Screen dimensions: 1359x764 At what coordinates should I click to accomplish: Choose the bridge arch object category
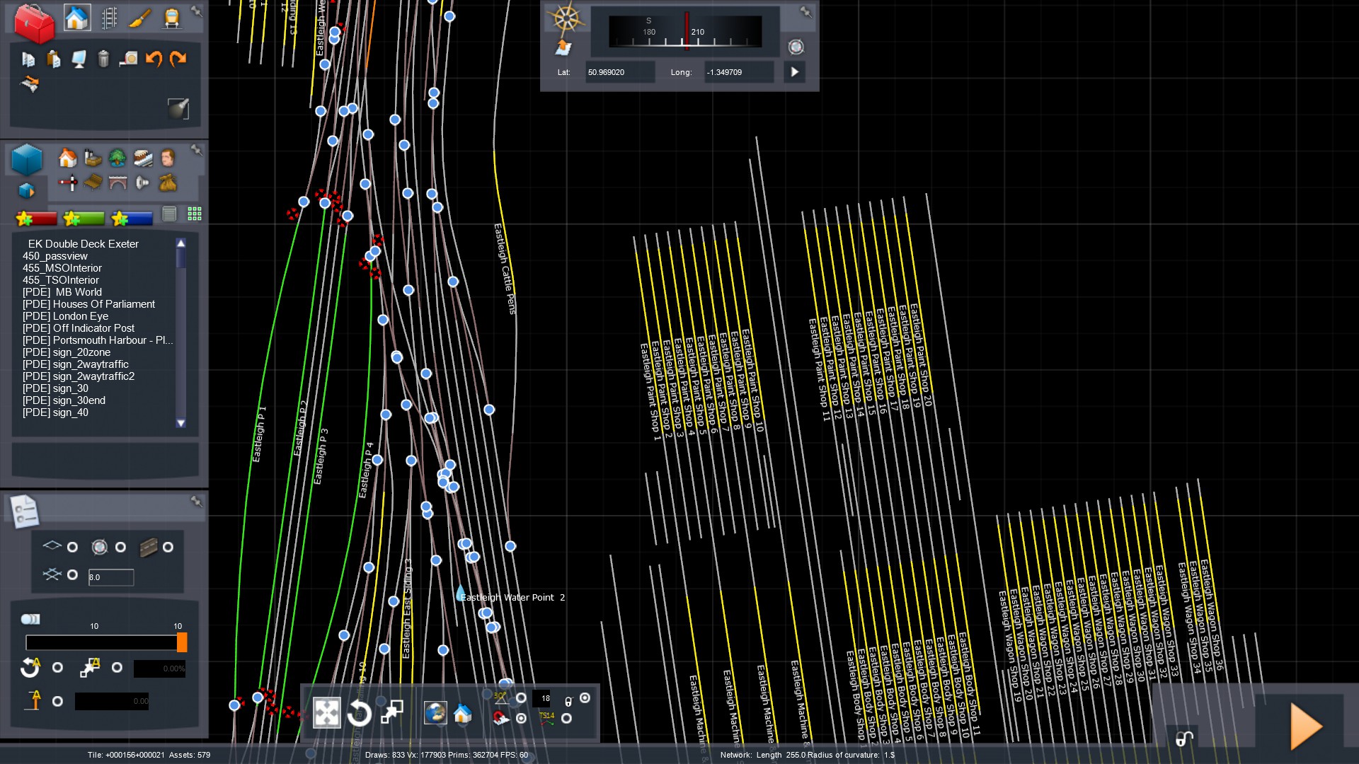coord(117,183)
